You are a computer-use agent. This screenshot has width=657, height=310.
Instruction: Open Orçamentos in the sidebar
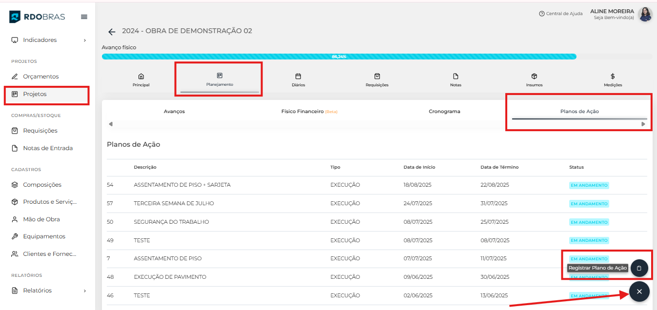[40, 77]
